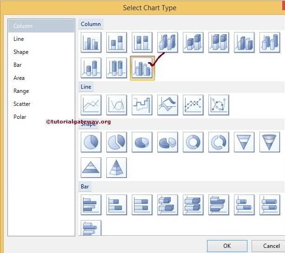
Task: Confirm chart type with OK button
Action: click(227, 246)
